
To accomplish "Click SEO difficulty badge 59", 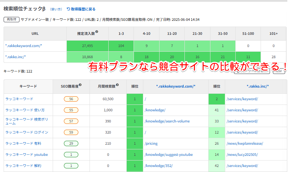I will (x=71, y=133).
